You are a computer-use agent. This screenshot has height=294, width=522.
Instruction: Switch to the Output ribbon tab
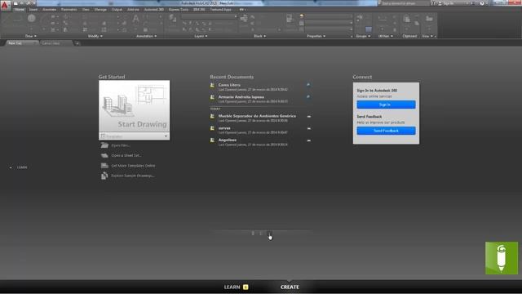click(x=117, y=9)
